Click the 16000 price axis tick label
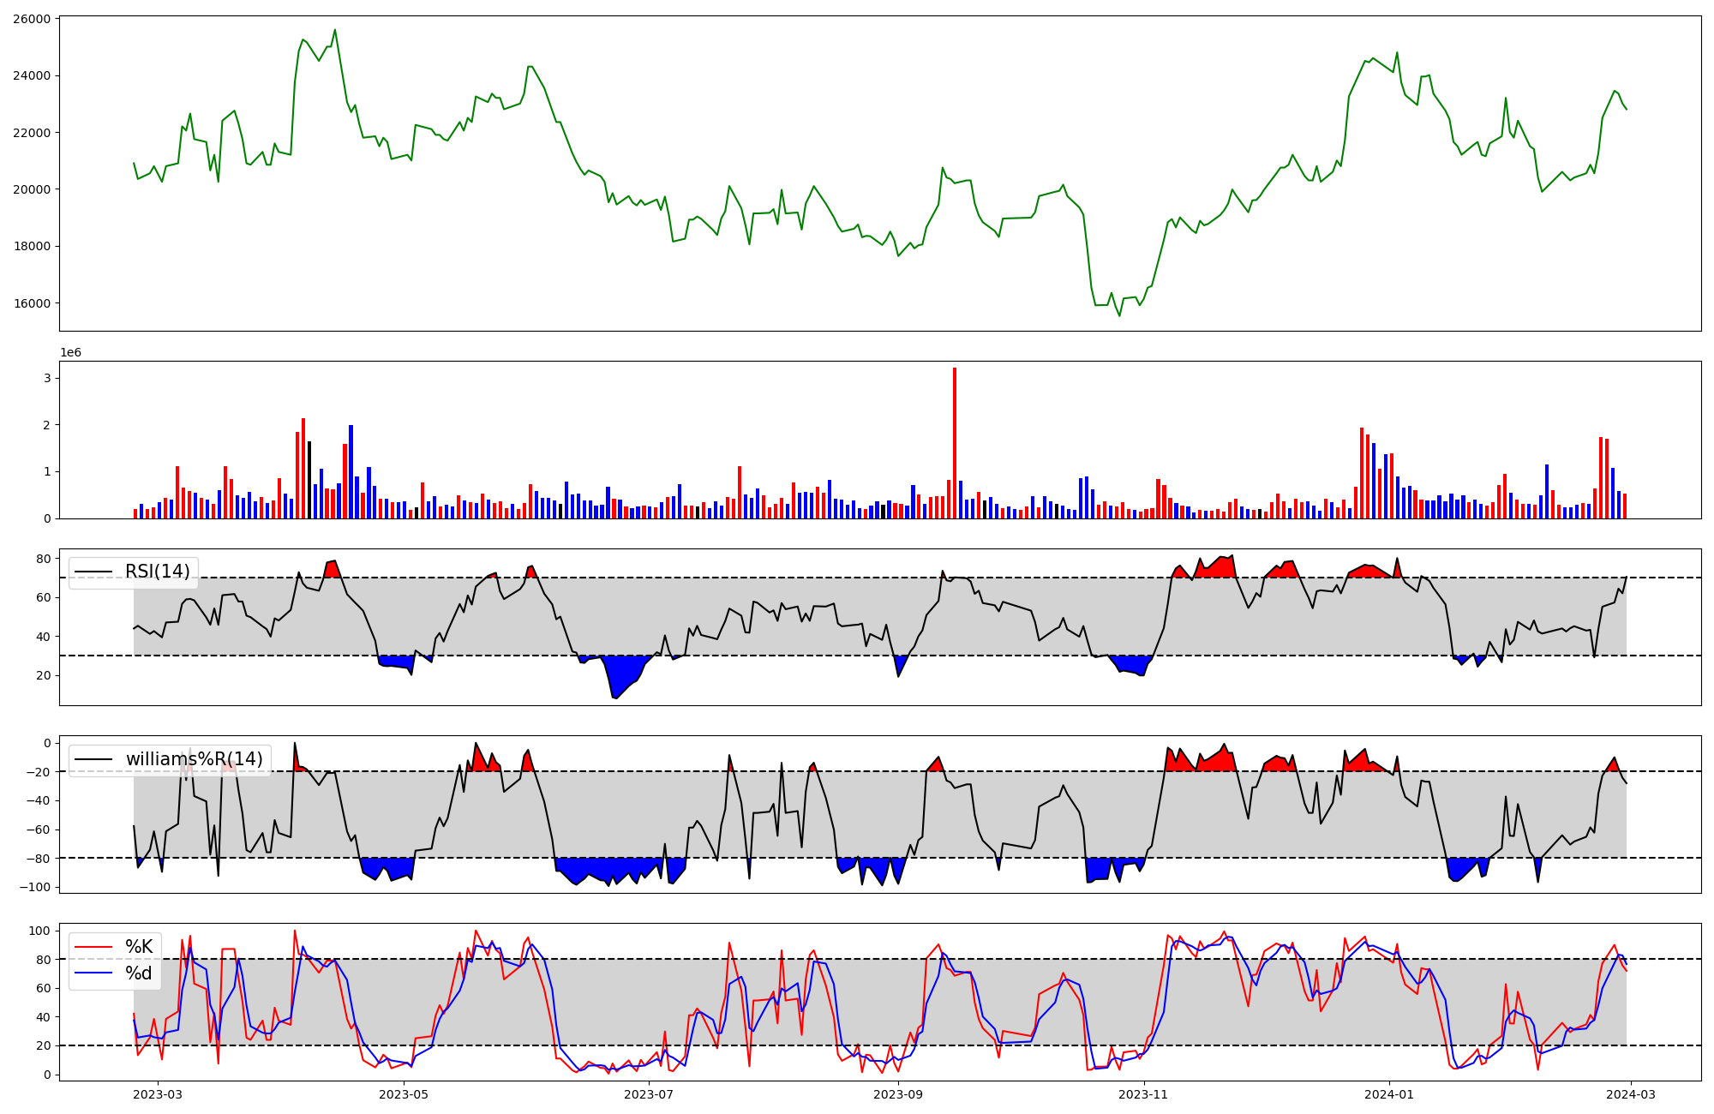The width and height of the screenshot is (1714, 1114). tap(32, 303)
